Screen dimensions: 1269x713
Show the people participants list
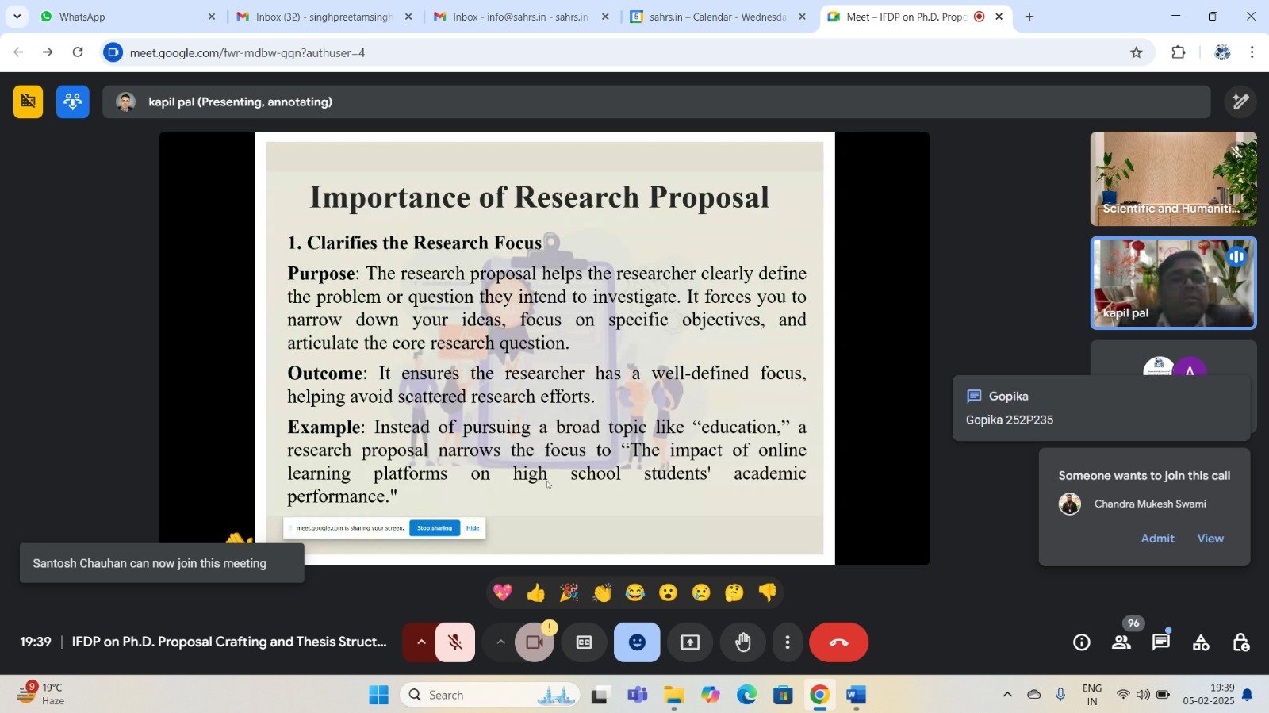[x=1121, y=642]
